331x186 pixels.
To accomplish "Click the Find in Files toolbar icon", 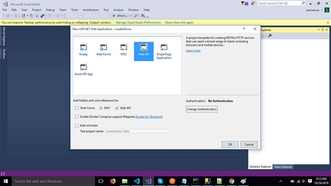I will coord(136,16).
